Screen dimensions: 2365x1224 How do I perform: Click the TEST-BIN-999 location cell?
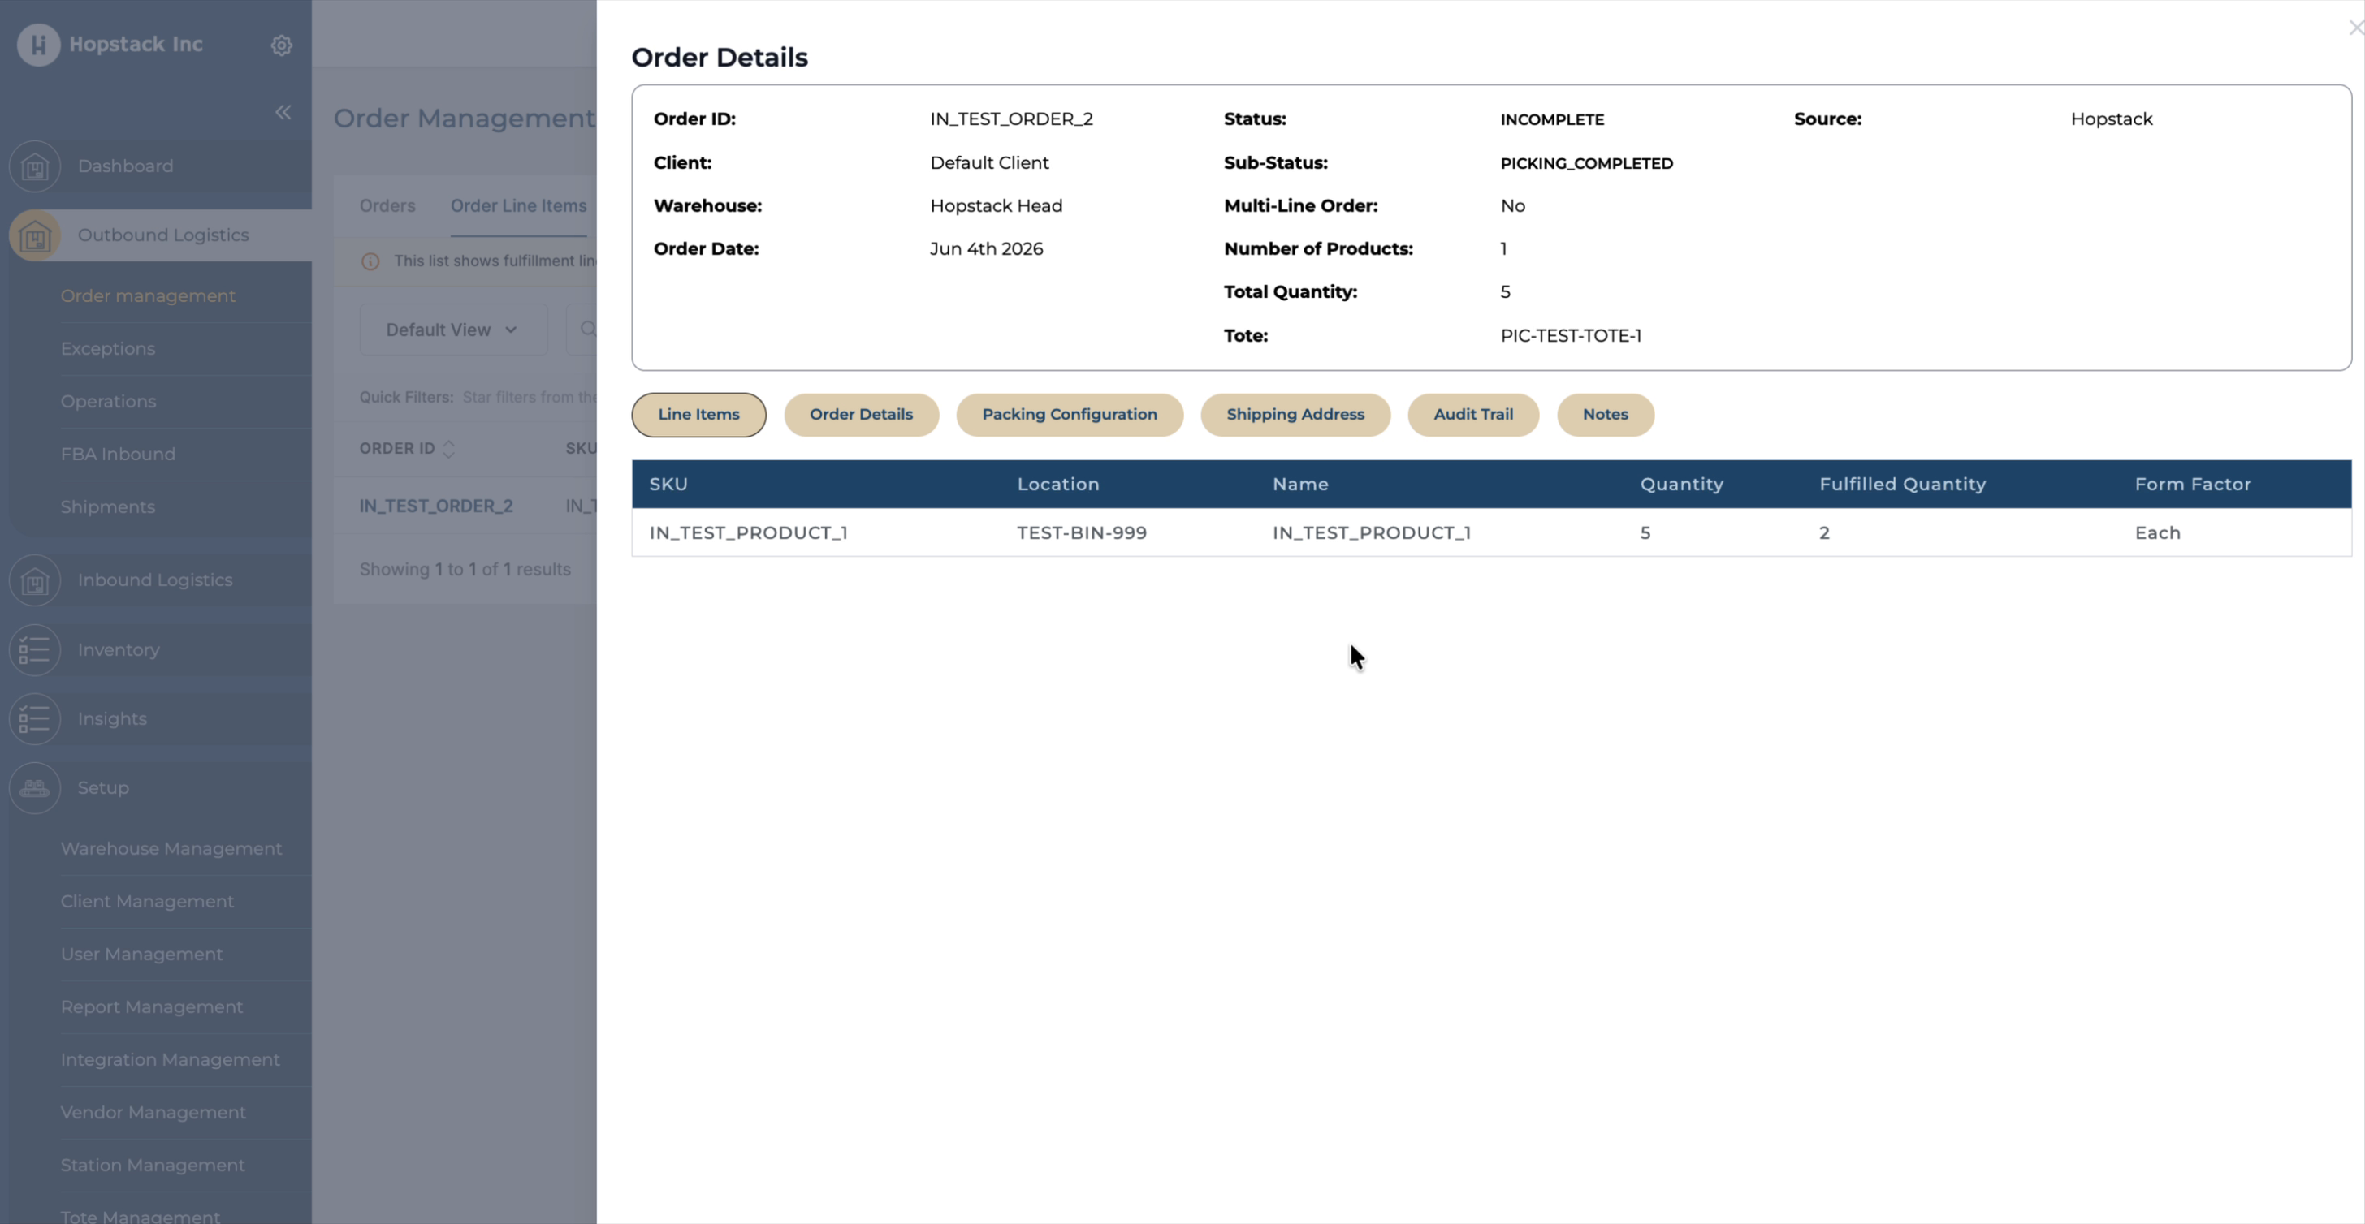click(1082, 533)
